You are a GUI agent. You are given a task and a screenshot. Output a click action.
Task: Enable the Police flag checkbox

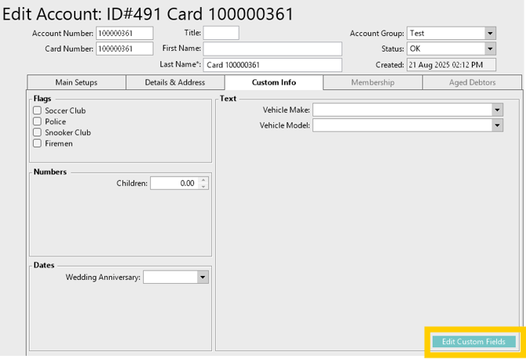click(x=37, y=122)
